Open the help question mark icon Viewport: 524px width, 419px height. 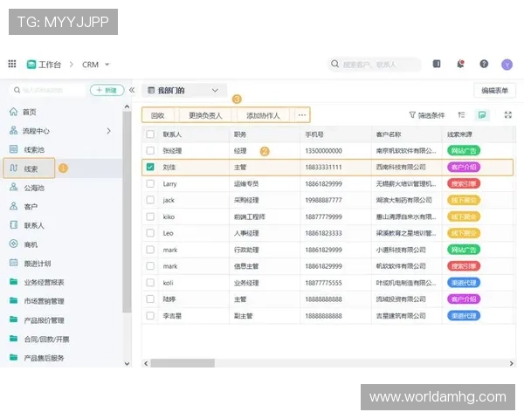coord(484,64)
